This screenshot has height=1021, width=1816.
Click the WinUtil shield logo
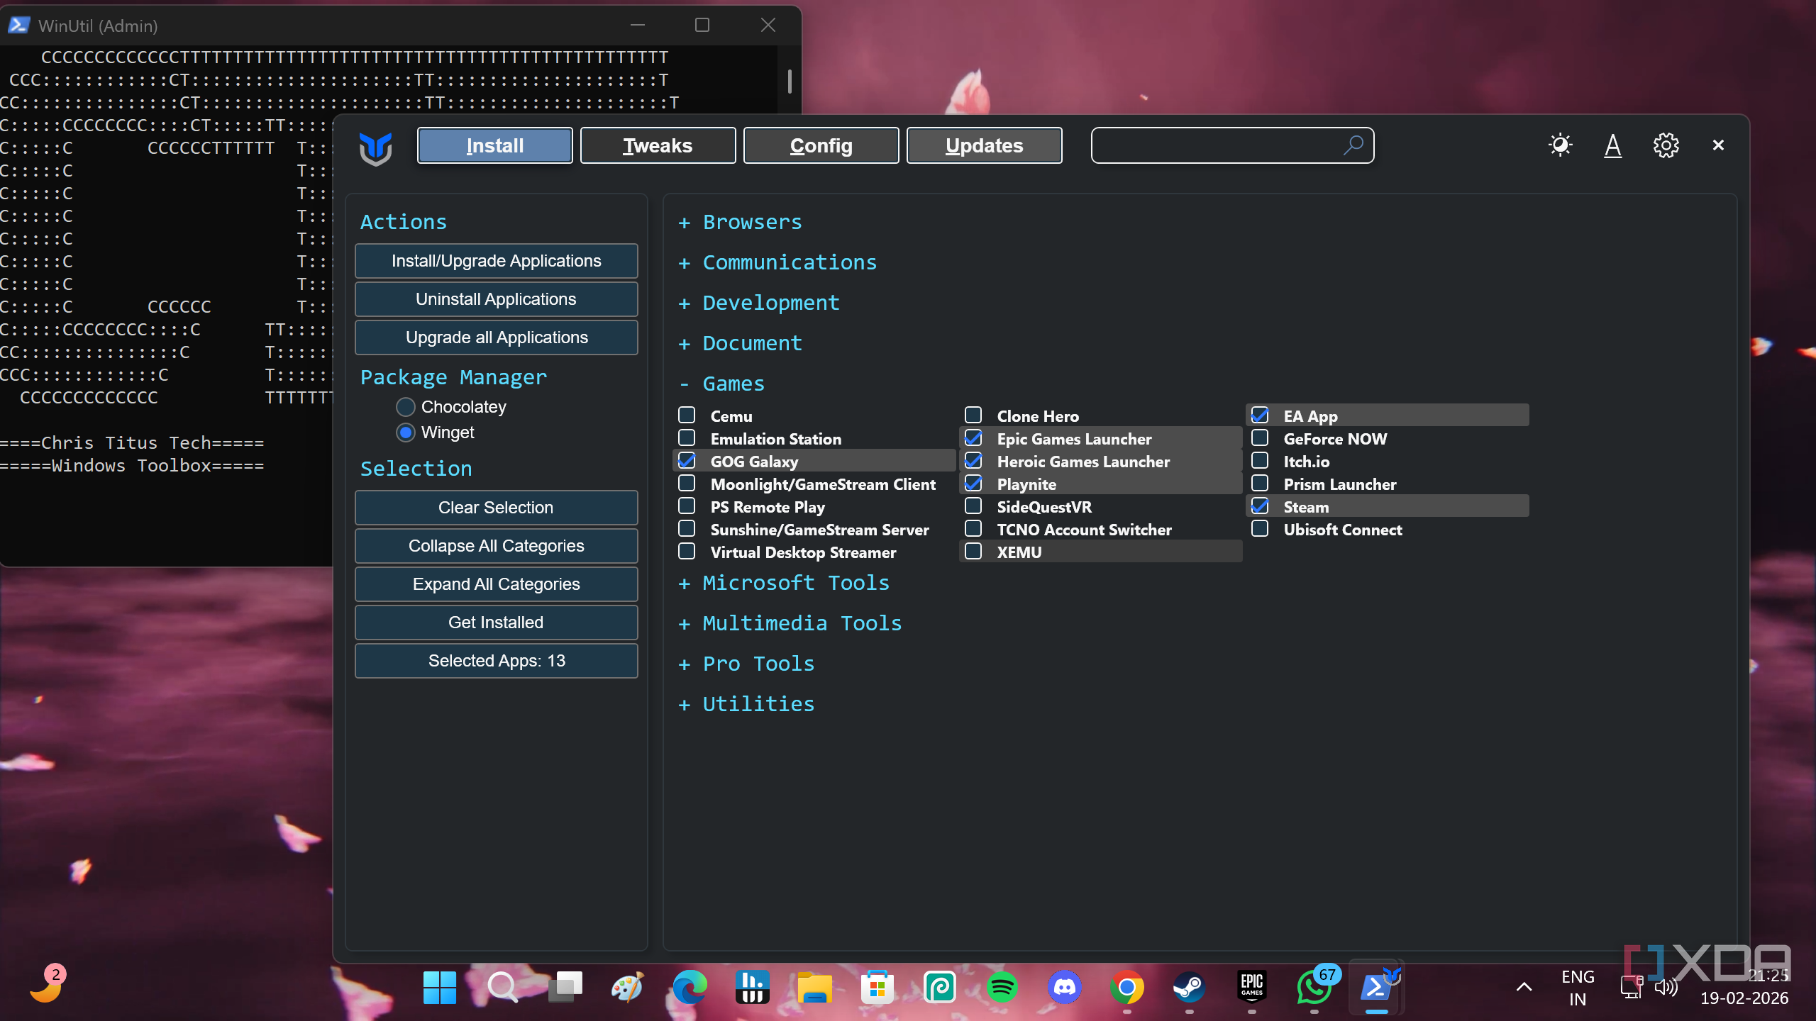pos(375,147)
